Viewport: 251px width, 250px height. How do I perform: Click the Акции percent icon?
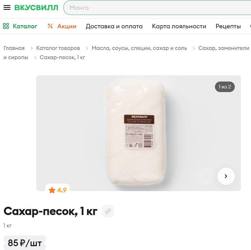click(x=50, y=26)
